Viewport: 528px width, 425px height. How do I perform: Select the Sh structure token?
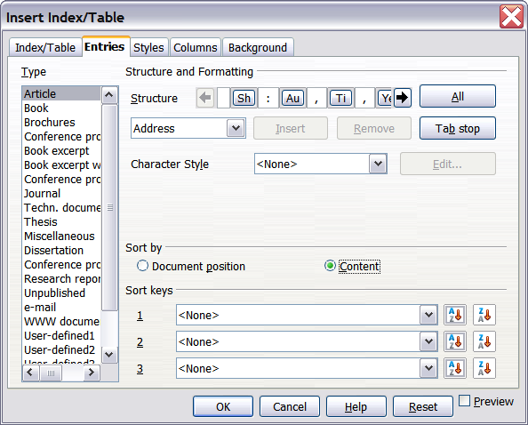click(x=244, y=98)
